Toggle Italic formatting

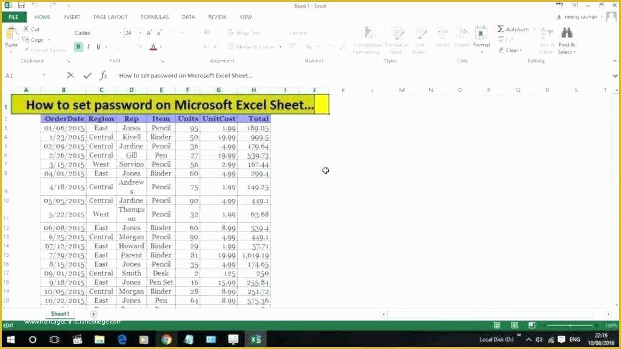click(x=89, y=47)
